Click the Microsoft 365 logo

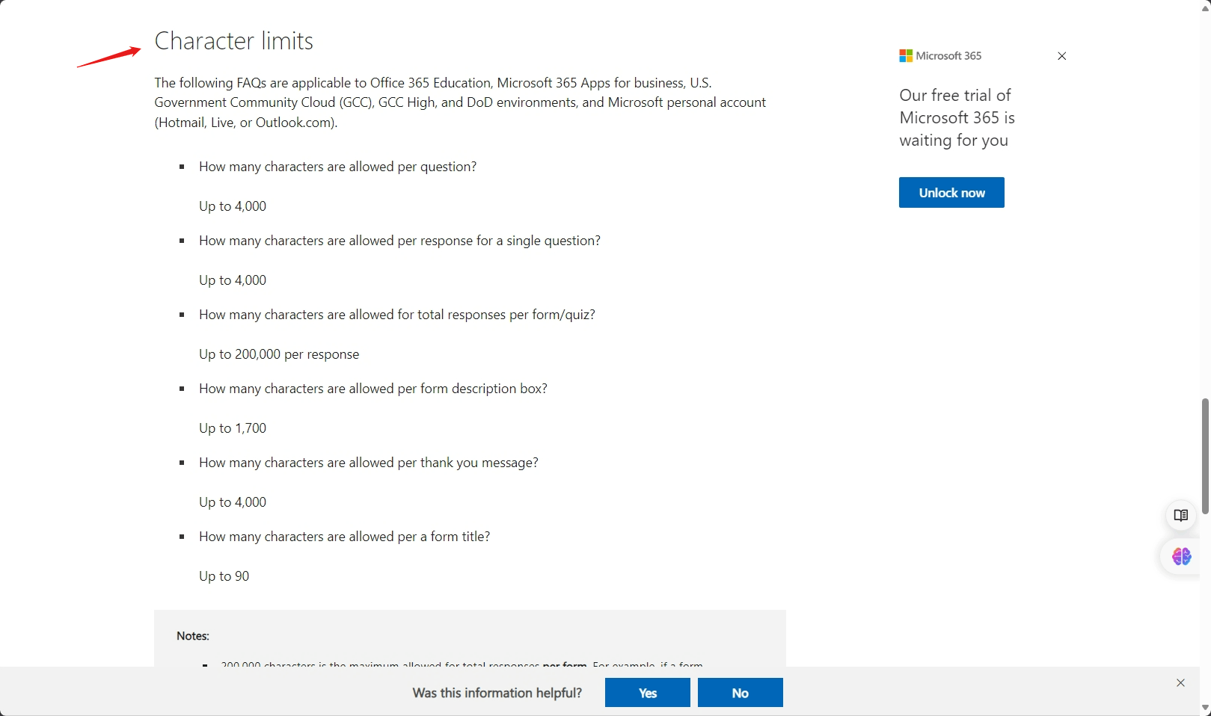point(939,56)
